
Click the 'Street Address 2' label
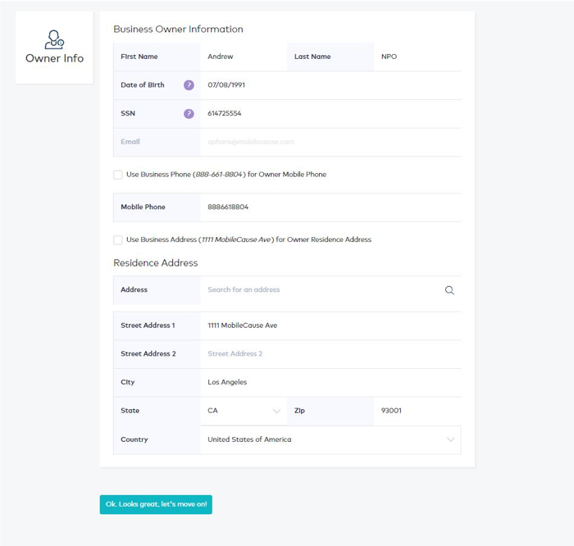tap(148, 354)
